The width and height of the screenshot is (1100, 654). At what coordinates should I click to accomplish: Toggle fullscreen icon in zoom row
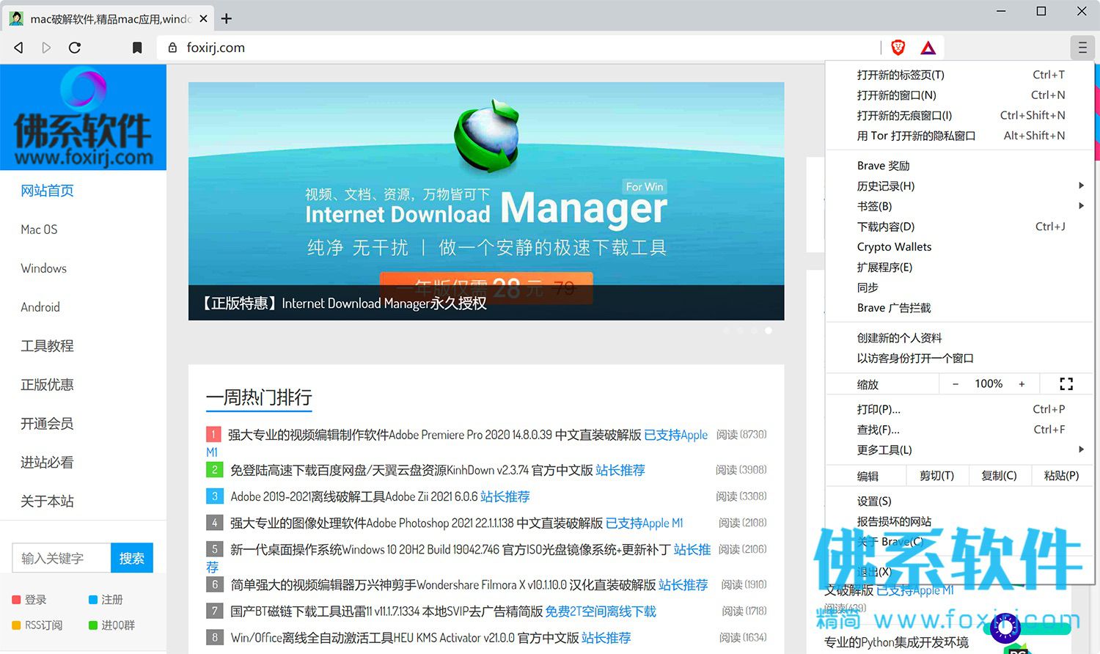tap(1066, 383)
